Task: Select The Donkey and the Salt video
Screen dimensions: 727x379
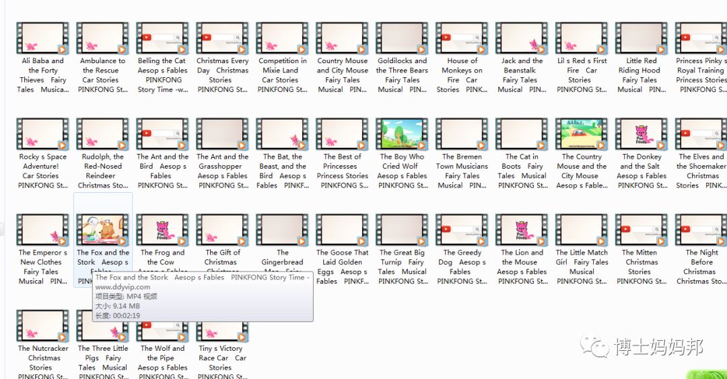Action: click(642, 134)
